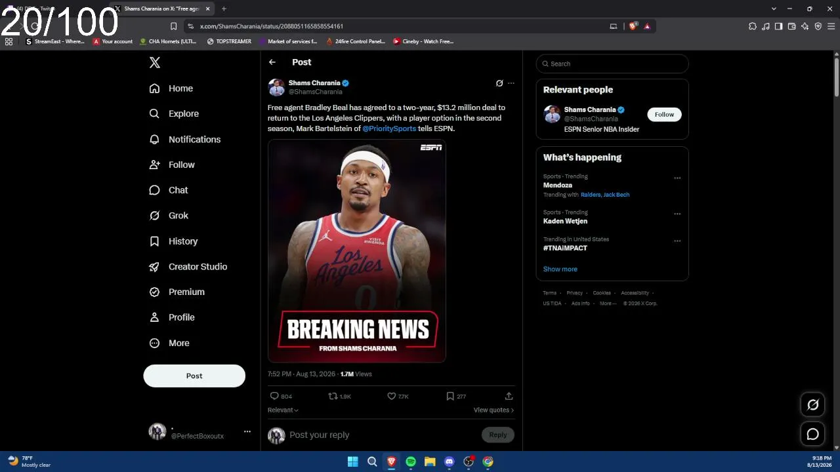Open View quotes link

[x=493, y=410]
